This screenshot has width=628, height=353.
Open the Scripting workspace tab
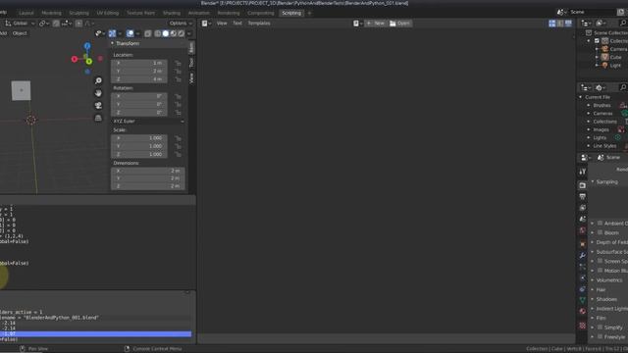[291, 13]
